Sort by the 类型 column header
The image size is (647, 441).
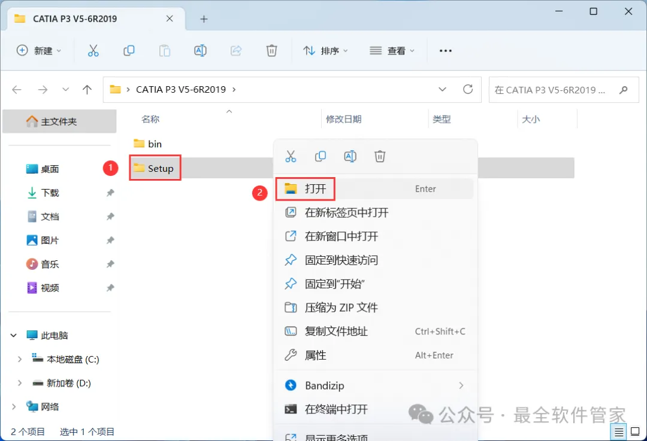pyautogui.click(x=442, y=119)
